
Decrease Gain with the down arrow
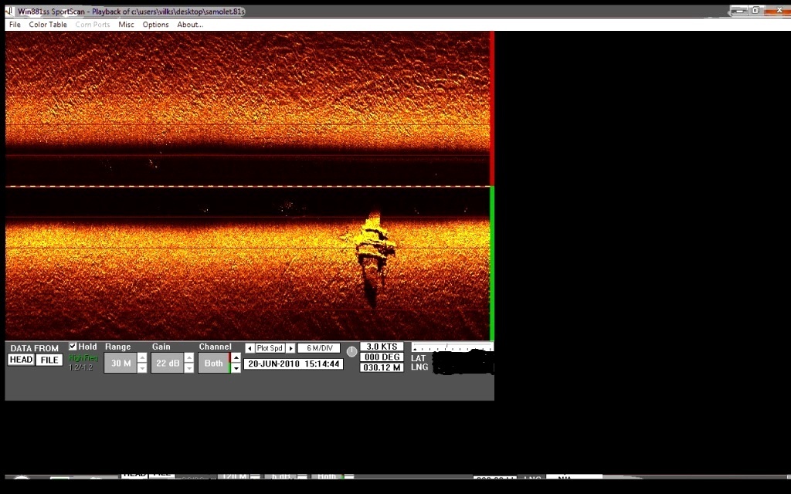click(189, 368)
